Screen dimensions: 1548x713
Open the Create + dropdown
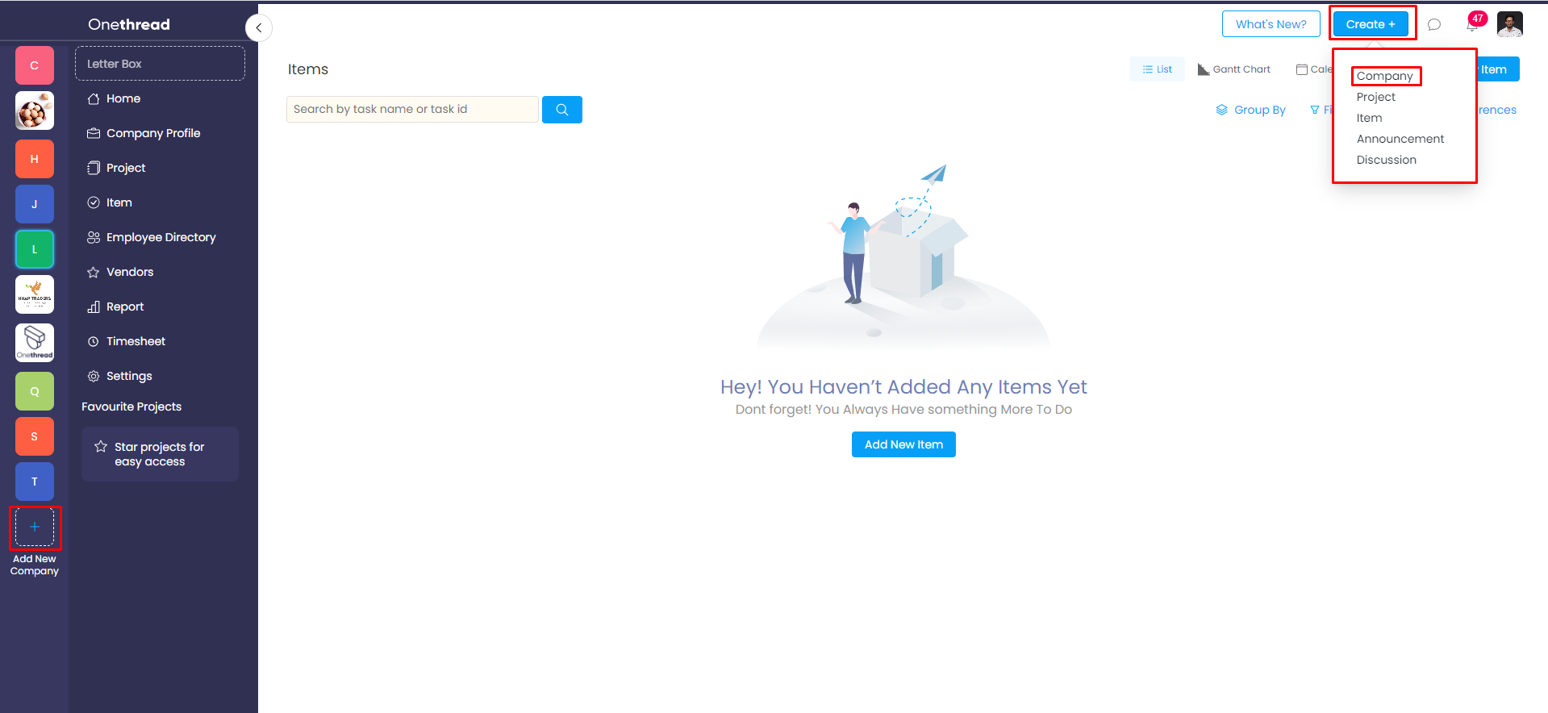tap(1371, 24)
